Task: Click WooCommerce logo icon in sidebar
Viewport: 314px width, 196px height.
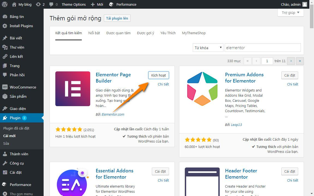Action: 5,87
